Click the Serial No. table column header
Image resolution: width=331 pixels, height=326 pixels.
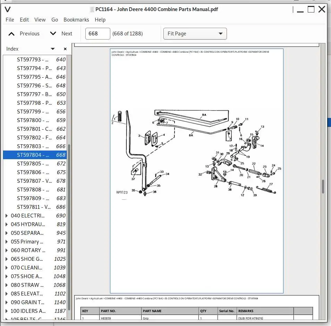pos(227,311)
